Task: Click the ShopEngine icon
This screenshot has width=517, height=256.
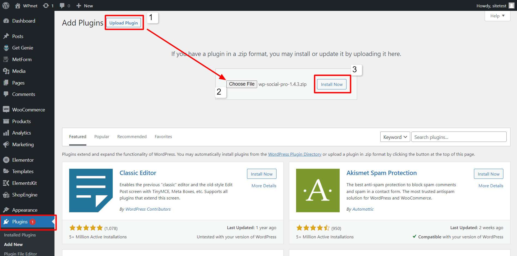Action: click(x=6, y=195)
